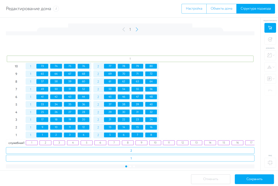Click the info icon beside the title
278x186 pixels.
click(x=56, y=9)
